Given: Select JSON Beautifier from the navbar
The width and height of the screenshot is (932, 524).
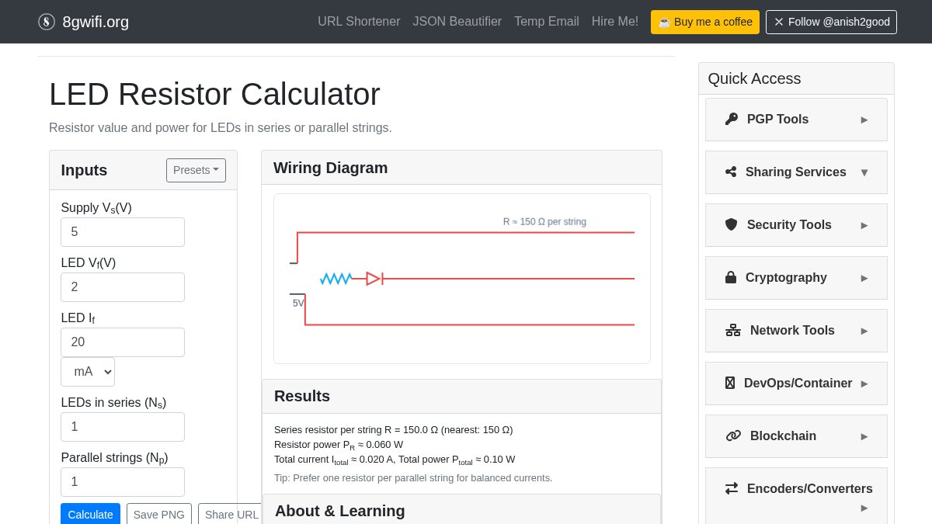Looking at the screenshot, I should click(457, 22).
